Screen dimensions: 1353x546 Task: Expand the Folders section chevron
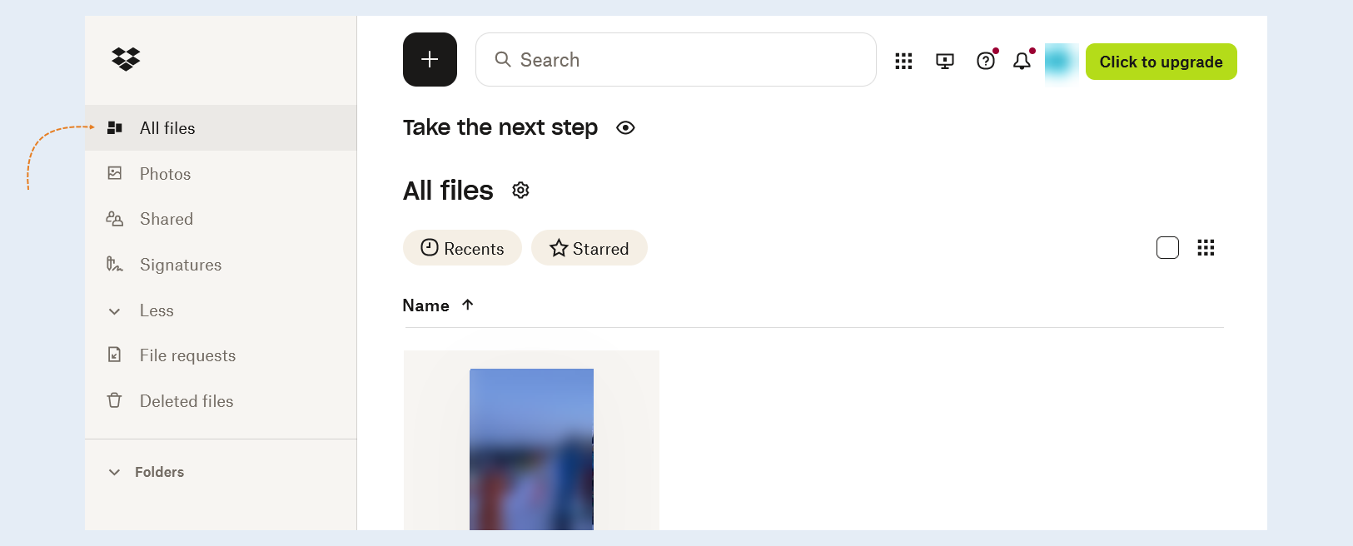click(x=115, y=472)
